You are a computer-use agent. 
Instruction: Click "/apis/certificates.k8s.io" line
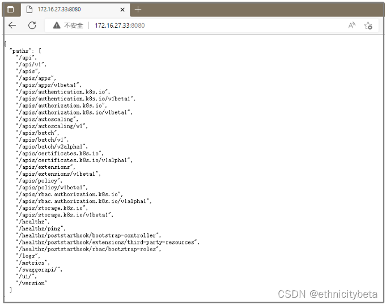click(x=60, y=154)
